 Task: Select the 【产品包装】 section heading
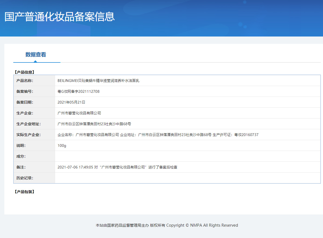tap(24, 192)
